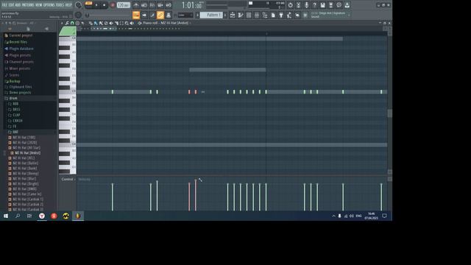The height and width of the screenshot is (265, 471).
Task: Select the piano roll Draw pencil tool
Action: coord(91,23)
